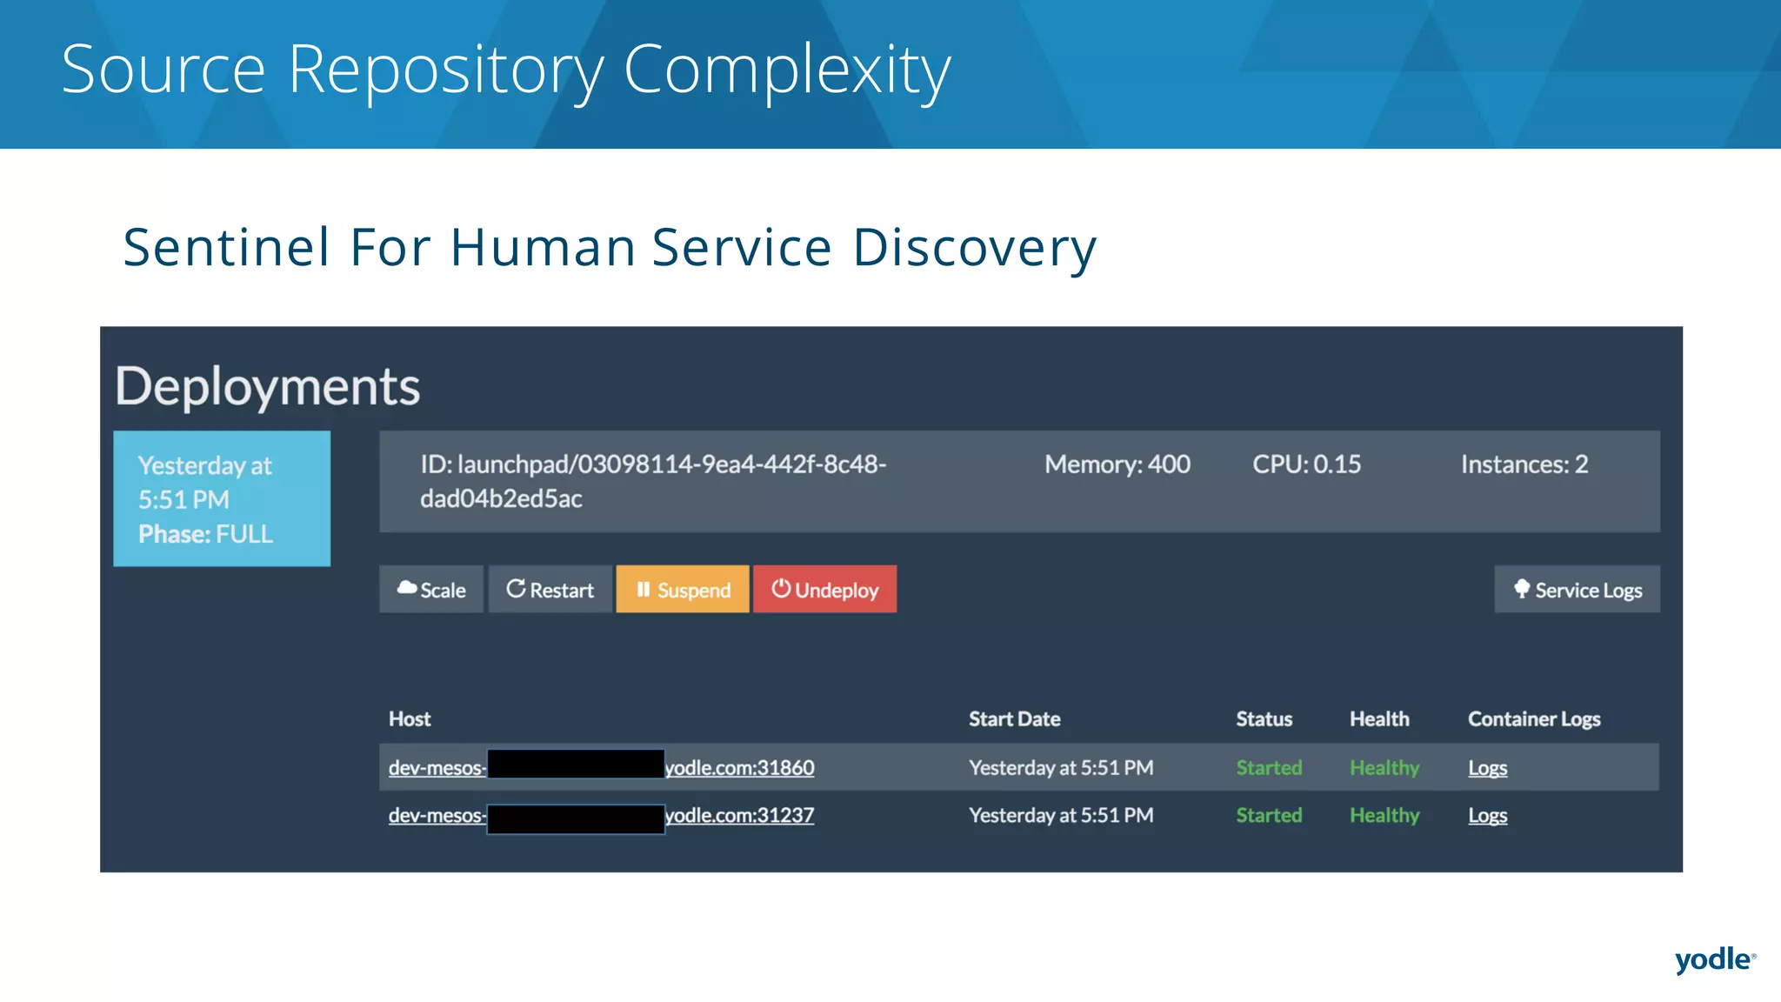Click the power icon on Undeploy
Viewport: 1781px width, 1002px height.
point(781,589)
